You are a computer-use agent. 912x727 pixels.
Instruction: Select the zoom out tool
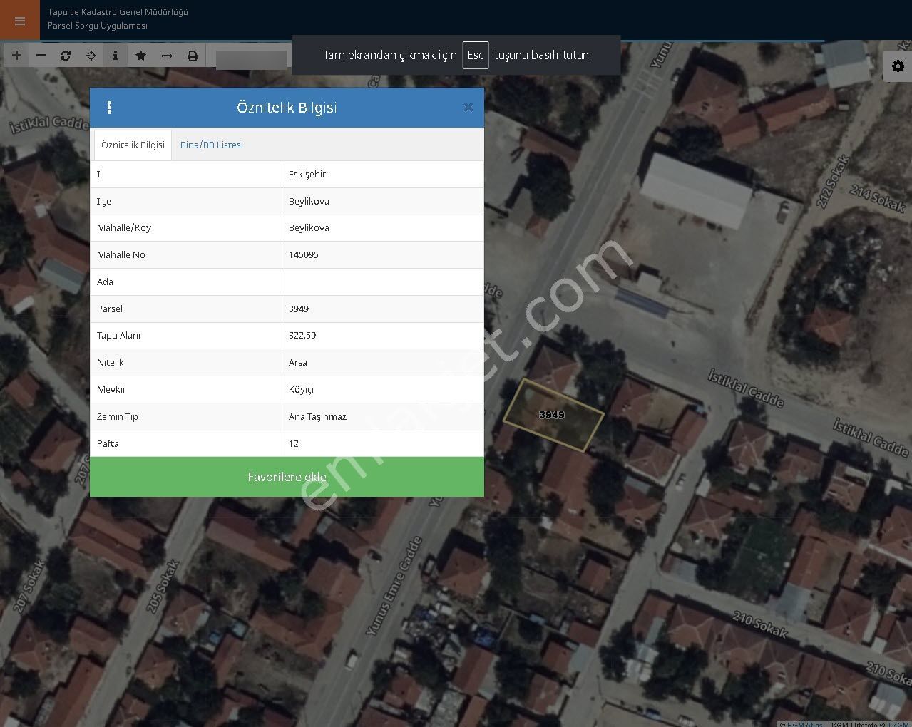(41, 55)
